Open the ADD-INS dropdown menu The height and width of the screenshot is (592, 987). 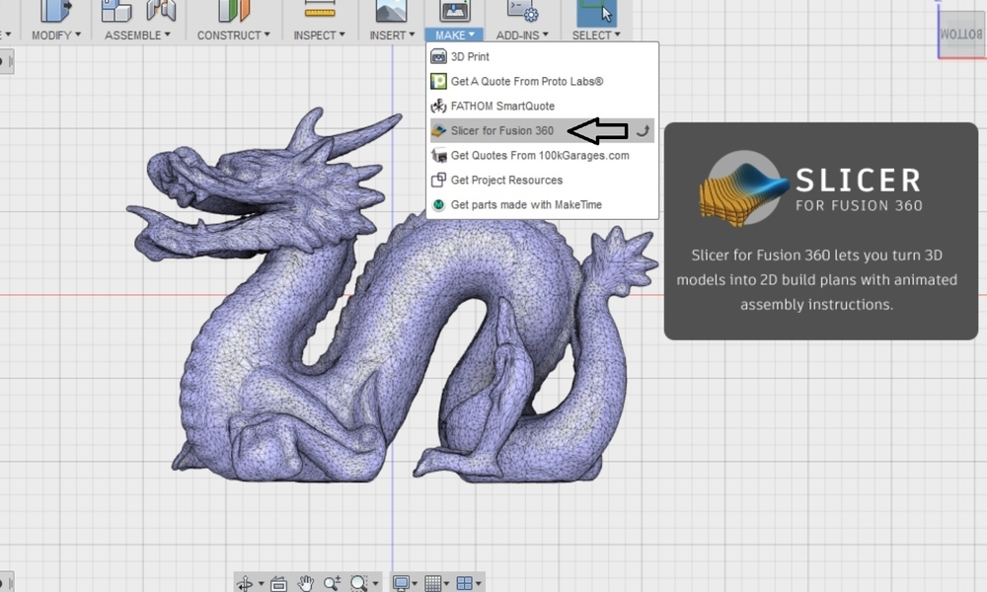pos(522,36)
